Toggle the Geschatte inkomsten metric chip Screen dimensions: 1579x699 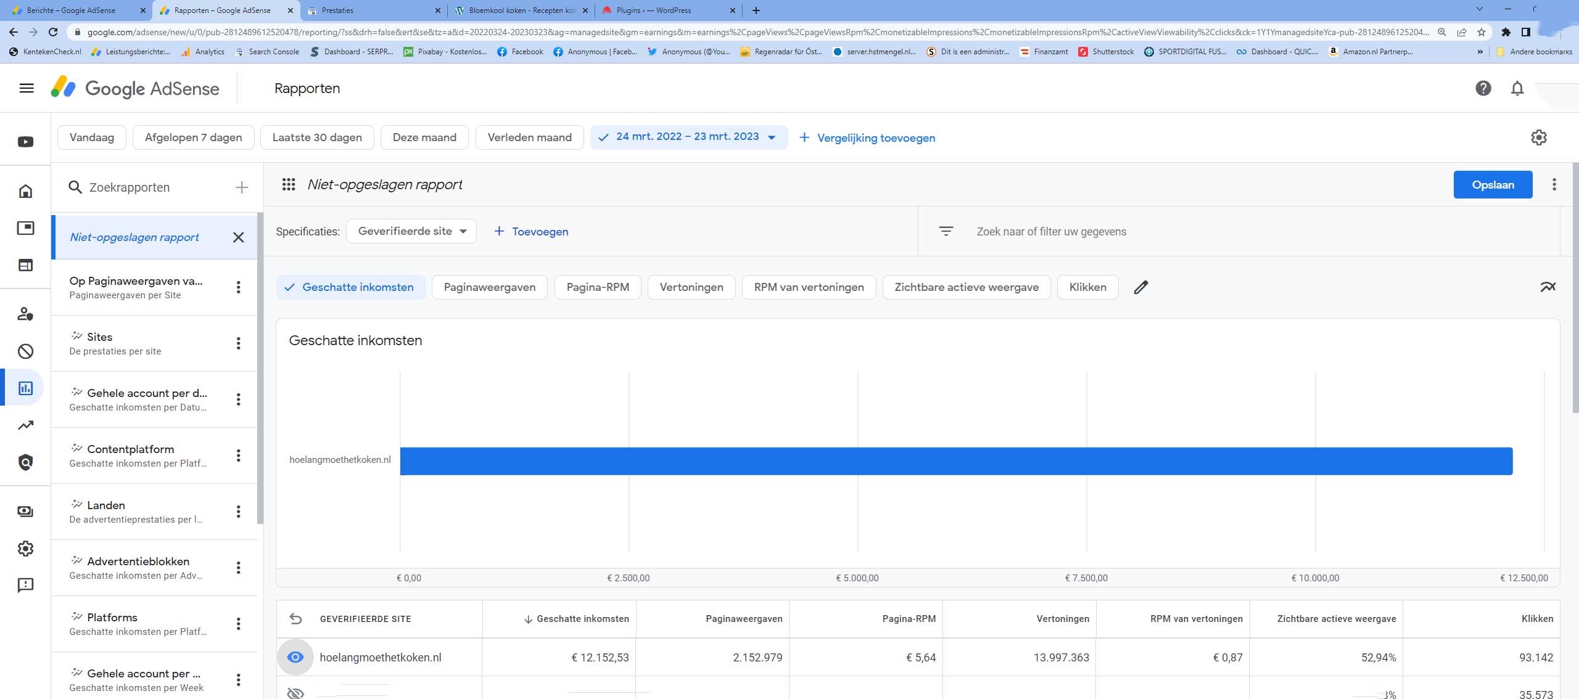[x=351, y=287]
